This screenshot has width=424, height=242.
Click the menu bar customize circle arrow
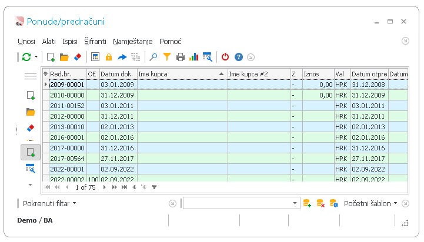pos(405,41)
